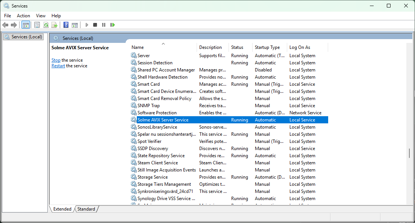The width and height of the screenshot is (415, 223).
Task: Select the Shared PC Account Manager service
Action: pos(166,70)
